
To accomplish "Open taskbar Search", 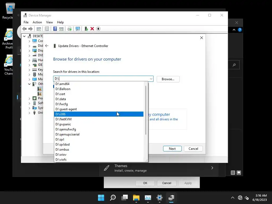I will coord(113,198).
